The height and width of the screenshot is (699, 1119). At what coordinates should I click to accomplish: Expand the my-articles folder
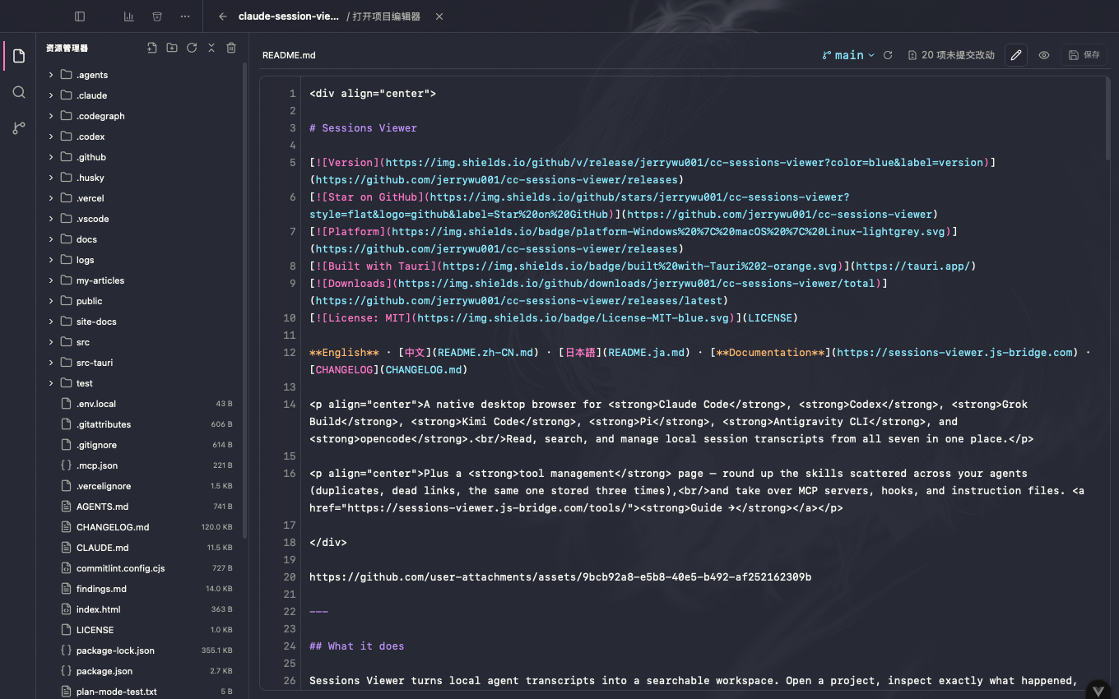140,280
